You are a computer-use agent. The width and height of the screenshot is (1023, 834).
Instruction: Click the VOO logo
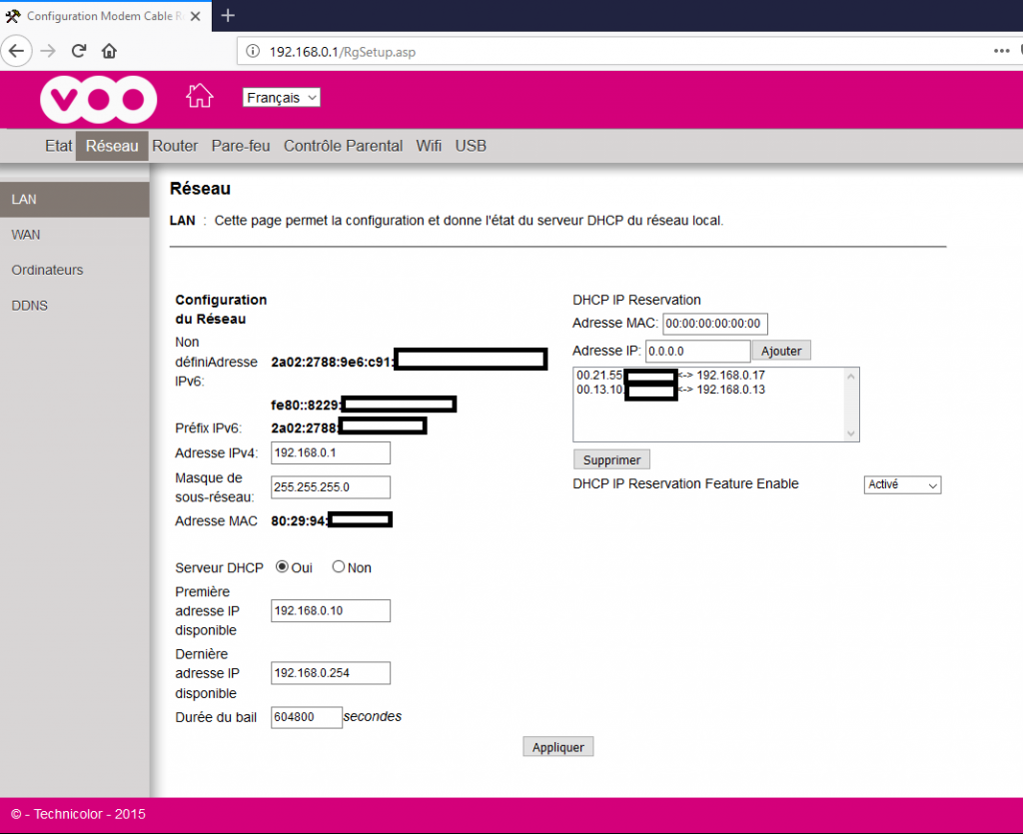coord(97,100)
